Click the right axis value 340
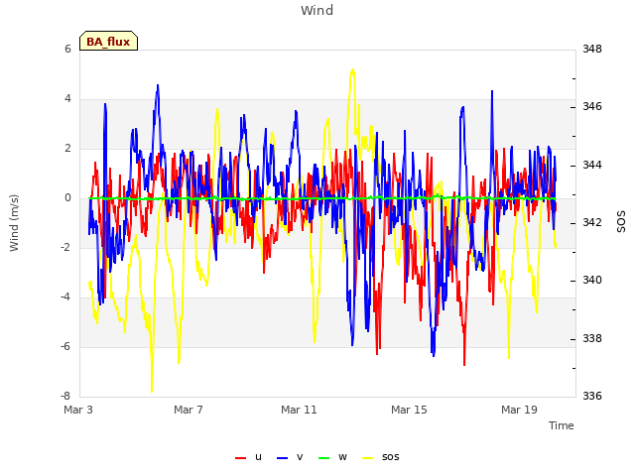This screenshot has width=635, height=476. [592, 280]
